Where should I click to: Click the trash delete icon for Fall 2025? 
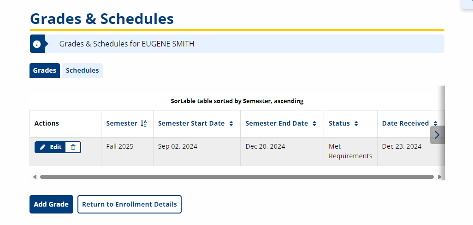point(73,147)
